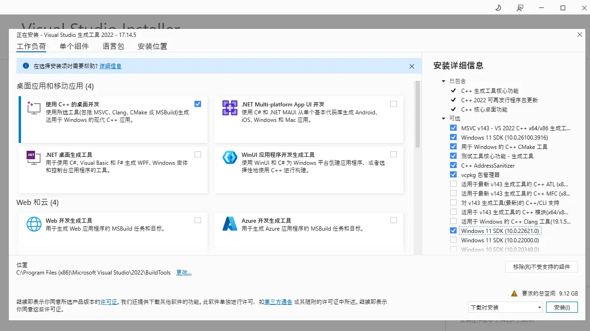Image resolution: width=590 pixels, height=331 pixels.
Task: Check the v143 C++ MFC checkbox
Action: tap(453, 193)
